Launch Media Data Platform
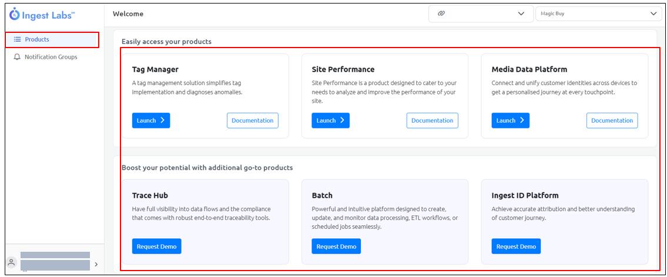The width and height of the screenshot is (667, 277). (x=510, y=120)
